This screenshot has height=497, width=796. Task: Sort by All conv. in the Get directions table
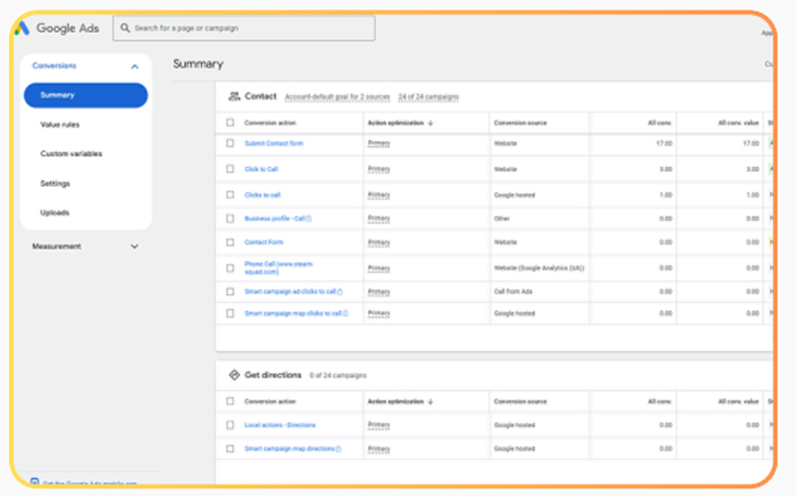point(660,402)
